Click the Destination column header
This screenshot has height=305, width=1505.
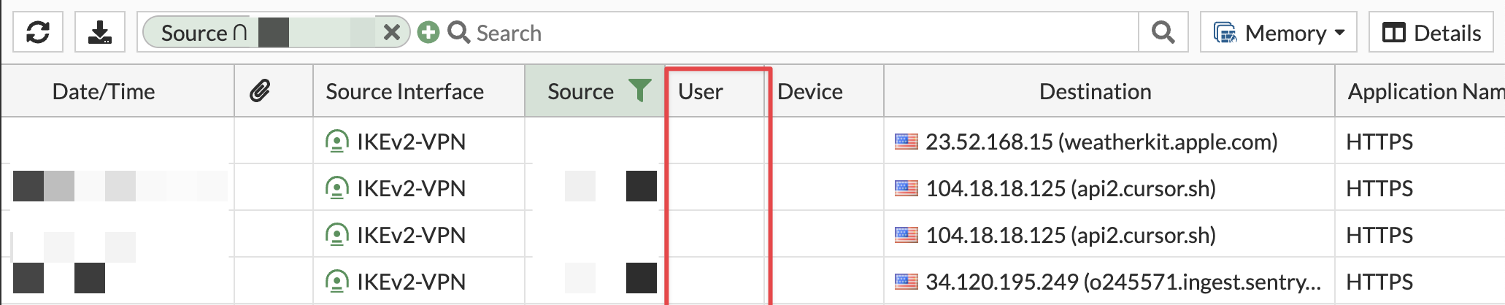click(1095, 91)
